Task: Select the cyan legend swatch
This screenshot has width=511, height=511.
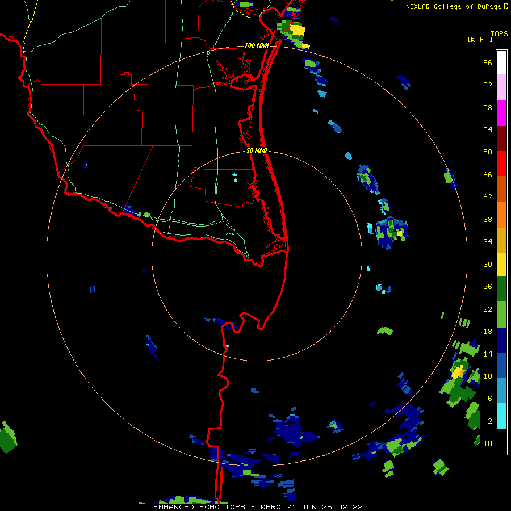Action: (x=501, y=416)
